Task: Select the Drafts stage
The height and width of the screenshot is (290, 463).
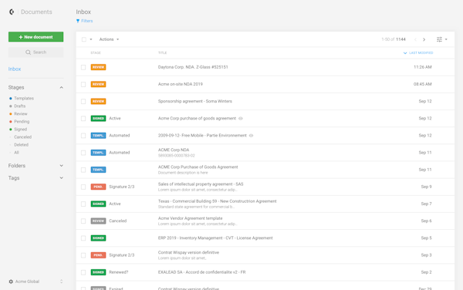Action: point(20,106)
